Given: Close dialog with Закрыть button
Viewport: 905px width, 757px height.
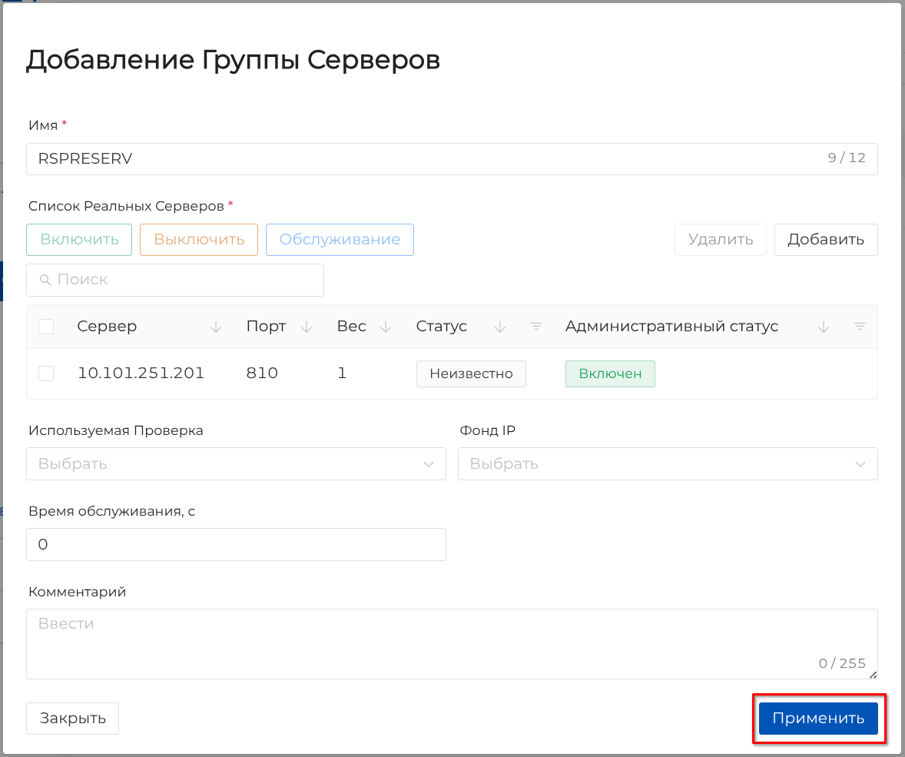Looking at the screenshot, I should coord(72,719).
